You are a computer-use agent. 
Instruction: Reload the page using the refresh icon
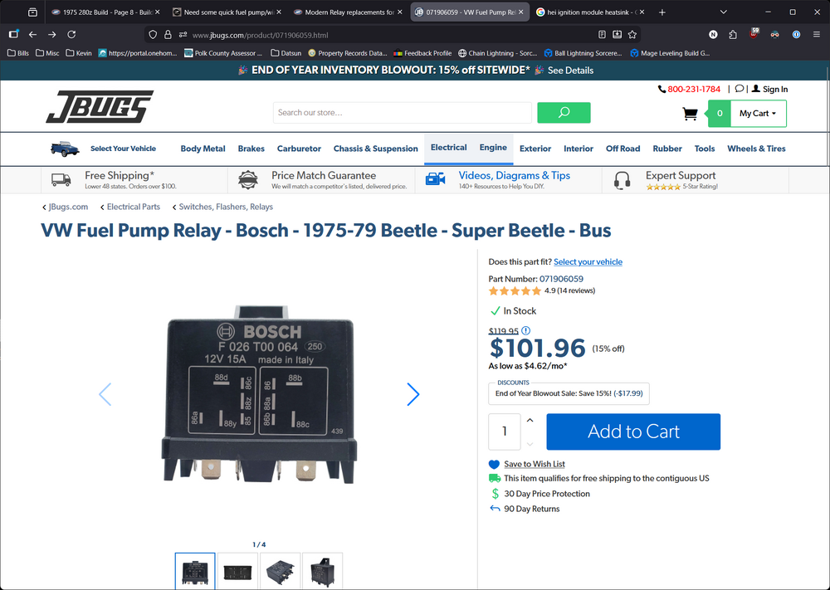pos(71,35)
